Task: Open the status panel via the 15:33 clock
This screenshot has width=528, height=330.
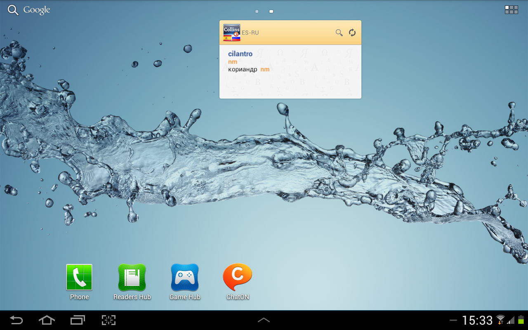Action: (477, 321)
